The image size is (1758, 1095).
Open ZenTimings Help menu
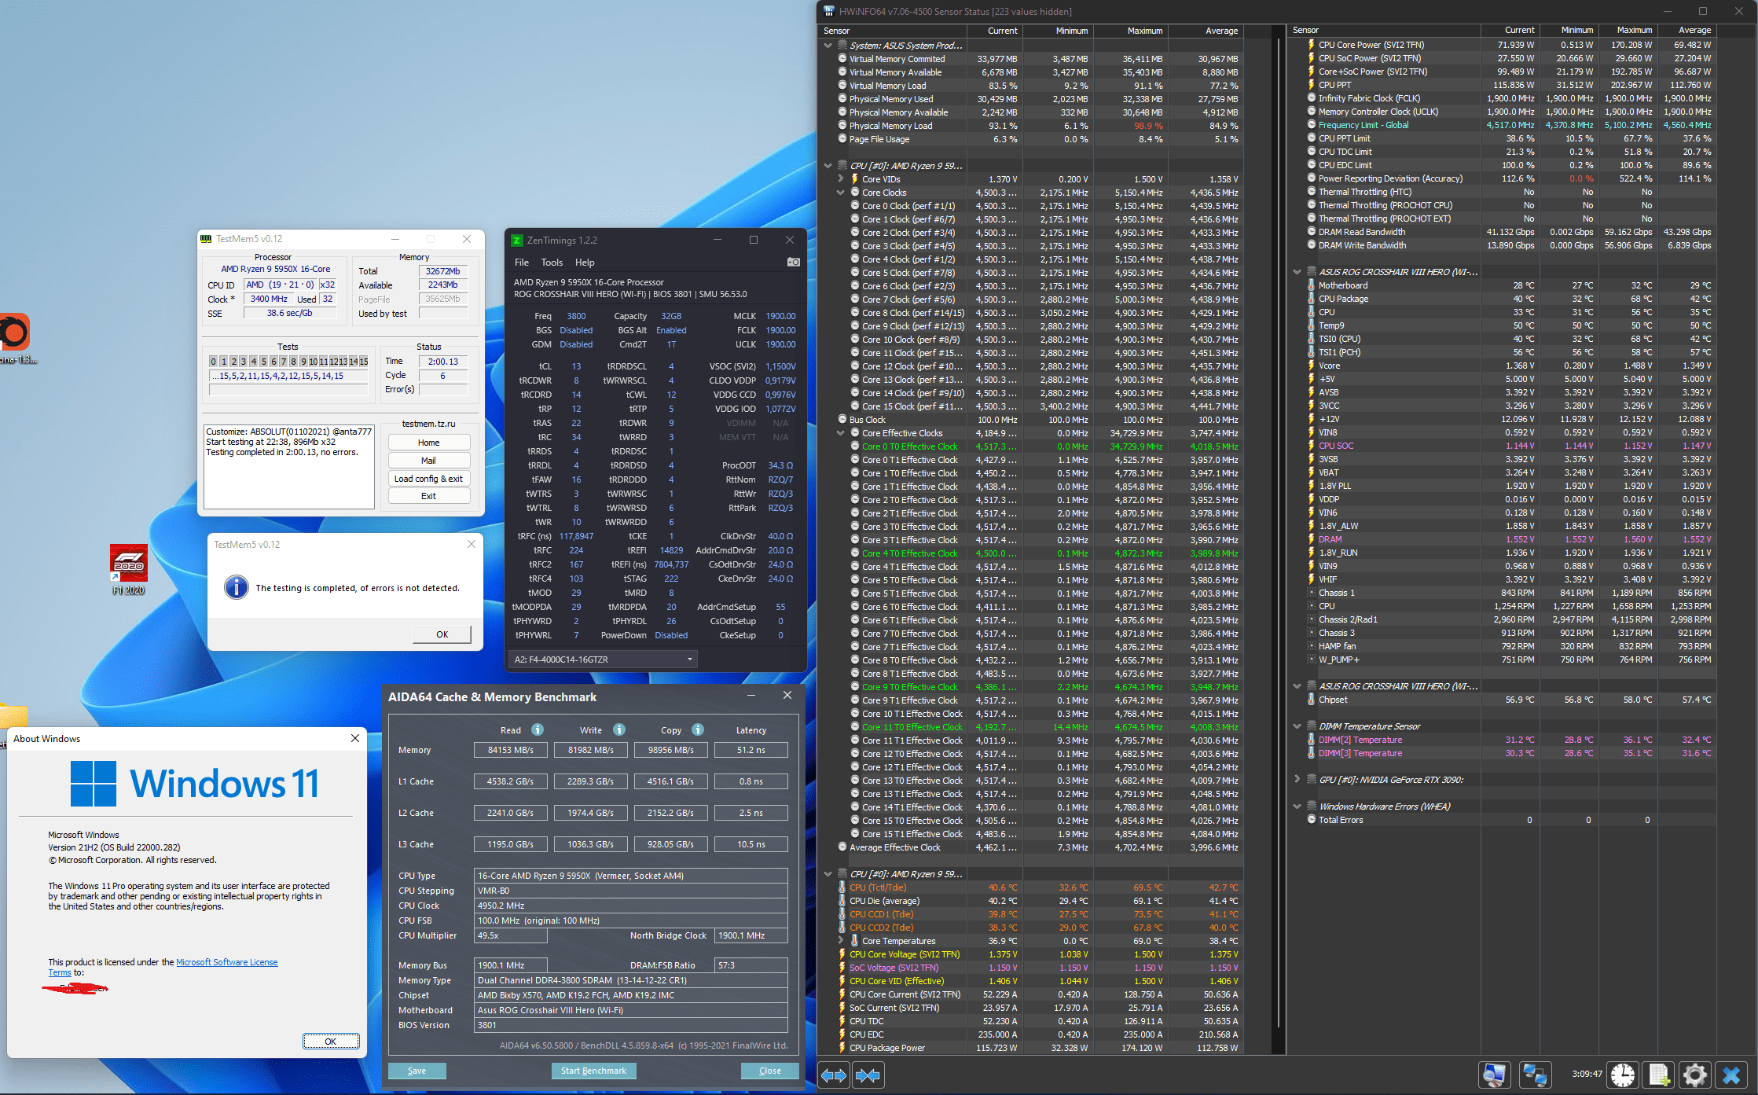[x=585, y=263]
